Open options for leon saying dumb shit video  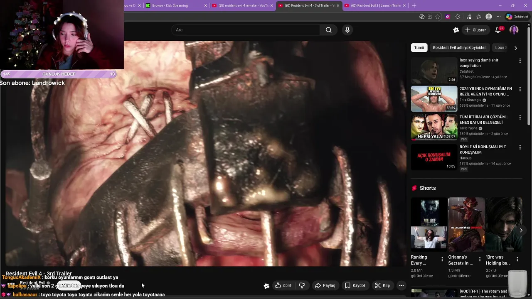point(520,61)
